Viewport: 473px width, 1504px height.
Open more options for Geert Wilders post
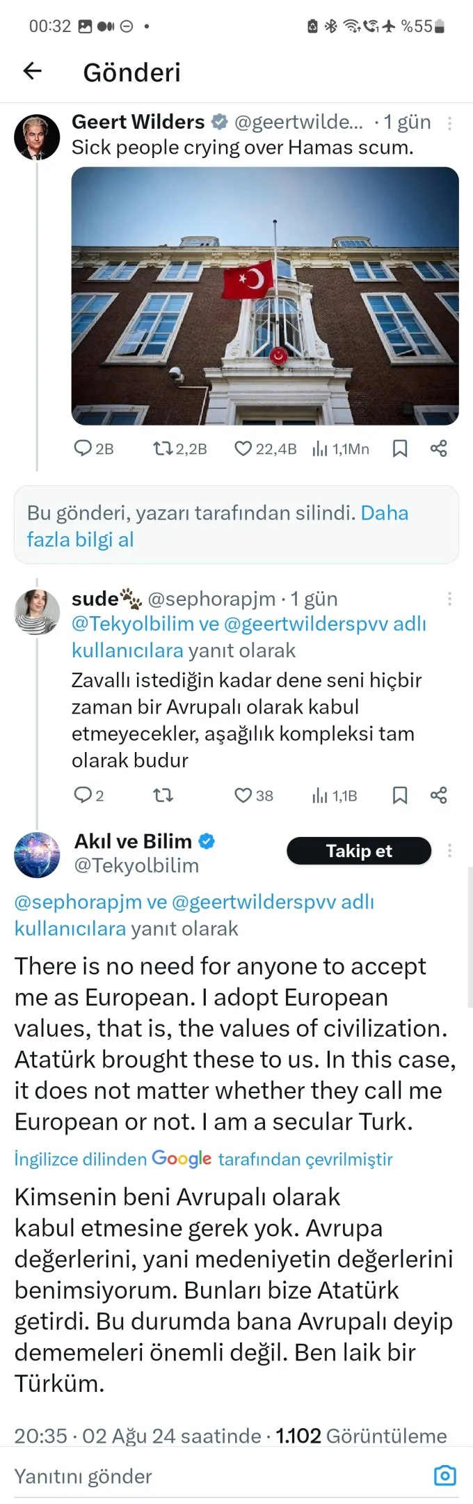[449, 123]
